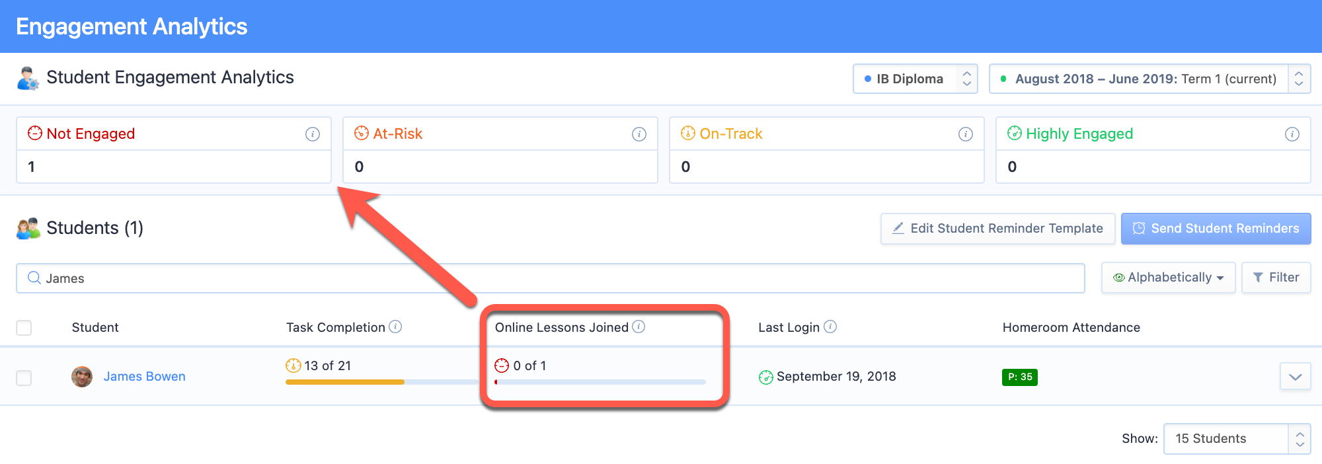Image resolution: width=1322 pixels, height=464 pixels.
Task: Click Edit Student Reminder Template button
Action: click(x=998, y=229)
